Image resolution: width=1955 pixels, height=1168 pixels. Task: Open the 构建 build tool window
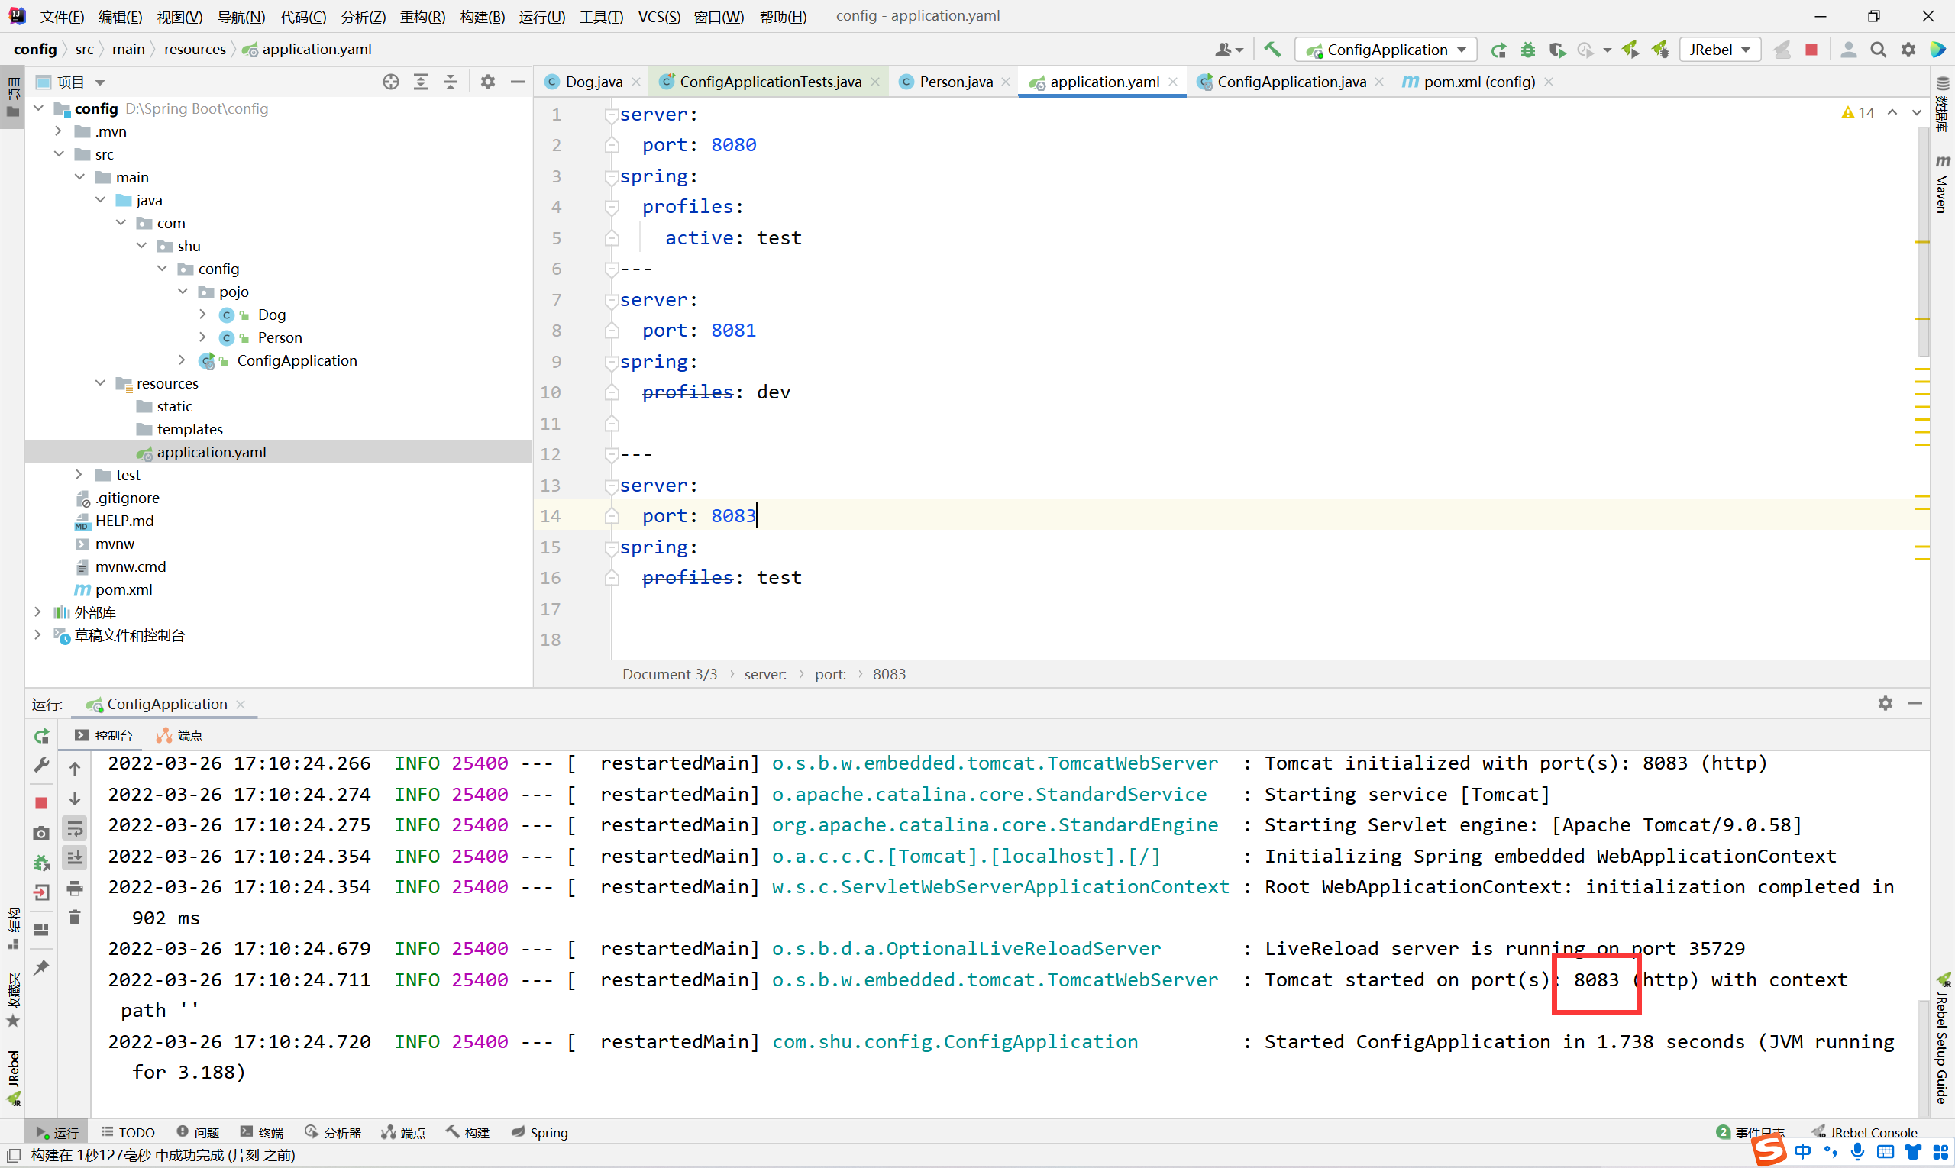click(467, 1132)
